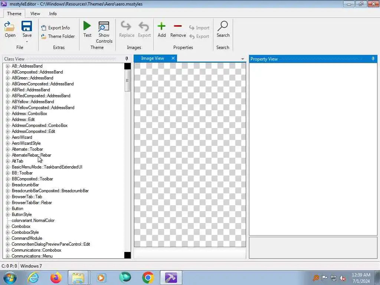Open the Save dropdown arrow
This screenshot has width=380, height=285.
click(x=27, y=42)
